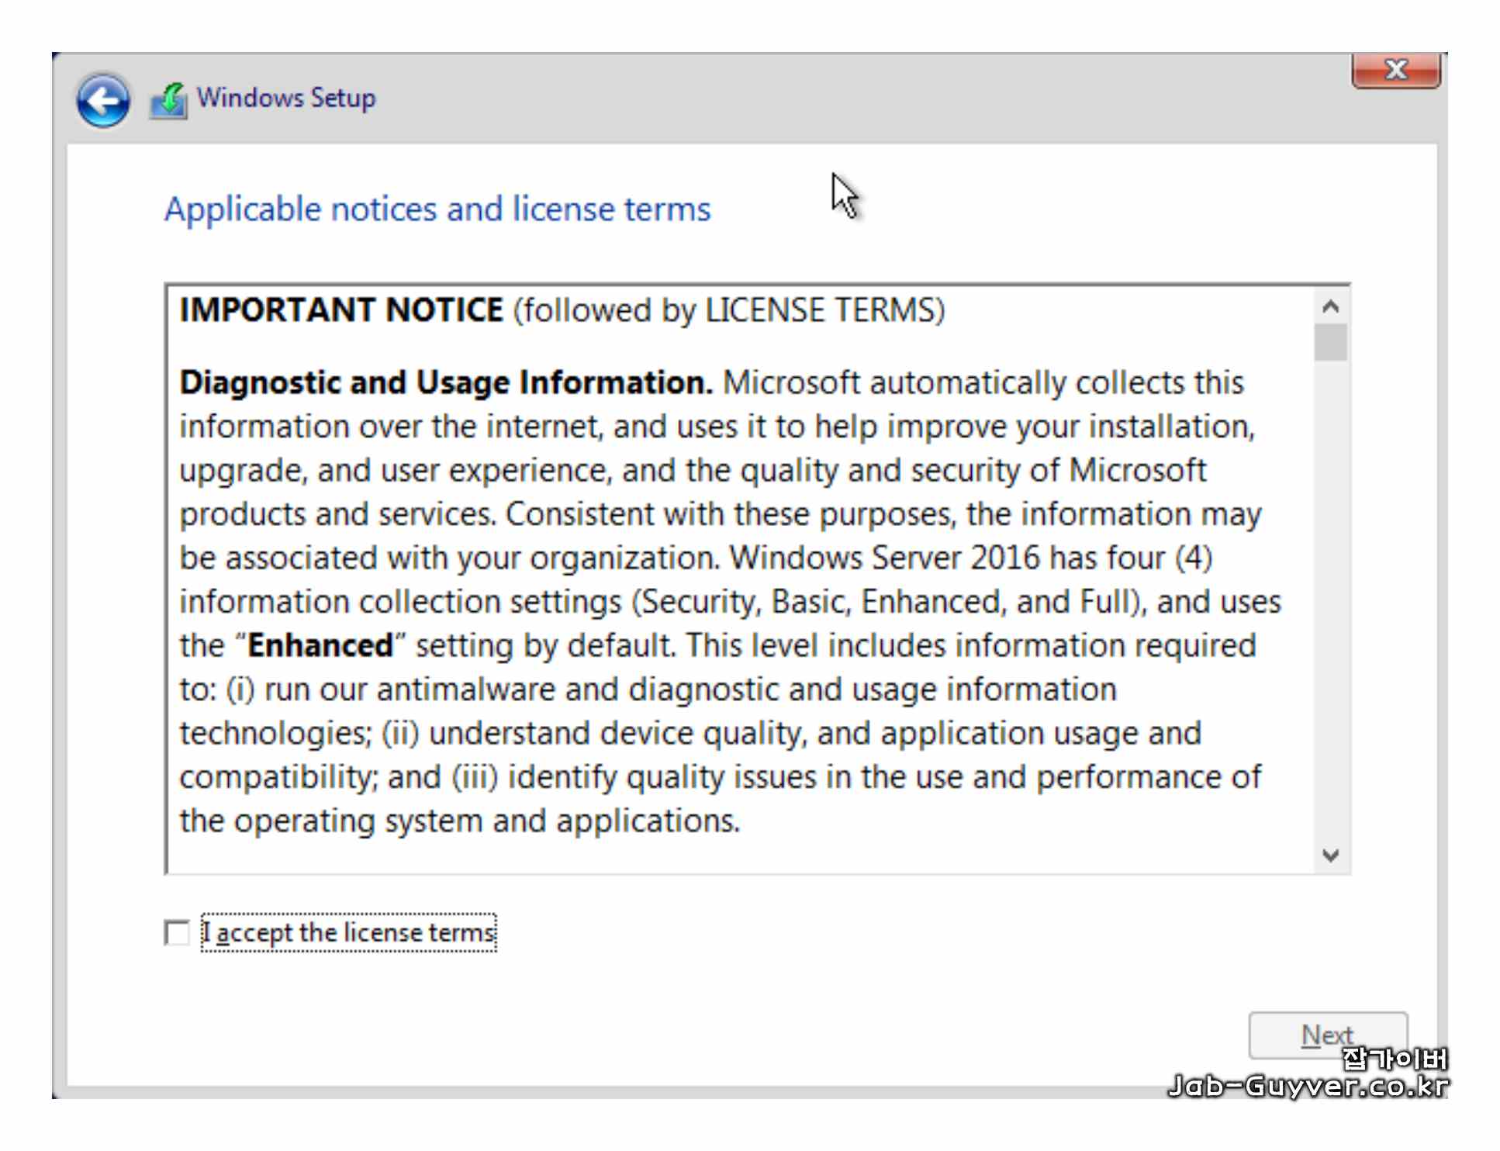Click the empty scrollbar track below the thumb
Viewport: 1500px width, 1151px height.
click(x=1331, y=605)
